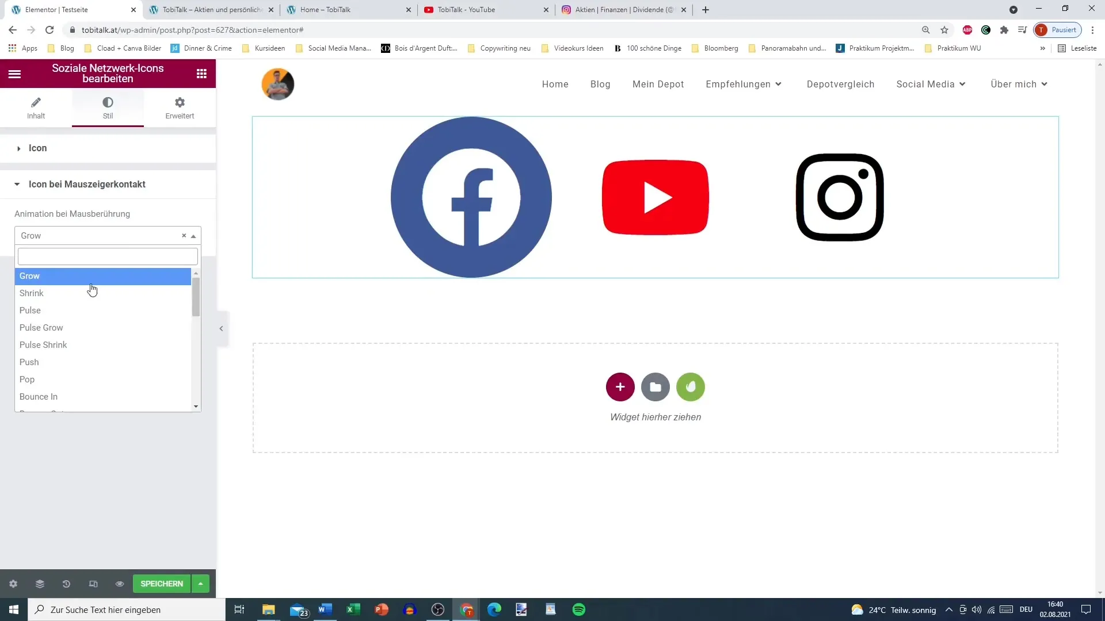Click the site logo avatar
This screenshot has height=621, width=1105.
[278, 84]
